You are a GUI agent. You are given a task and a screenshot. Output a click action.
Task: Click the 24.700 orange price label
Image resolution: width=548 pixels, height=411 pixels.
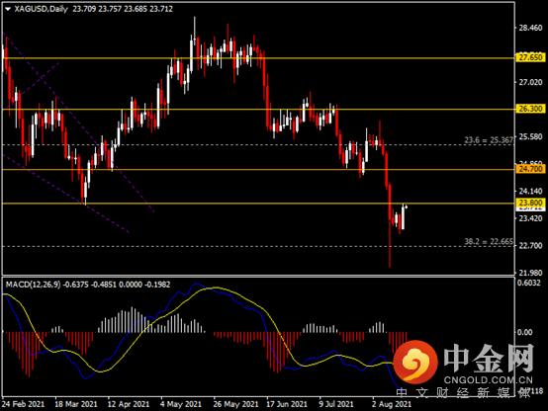[530, 169]
